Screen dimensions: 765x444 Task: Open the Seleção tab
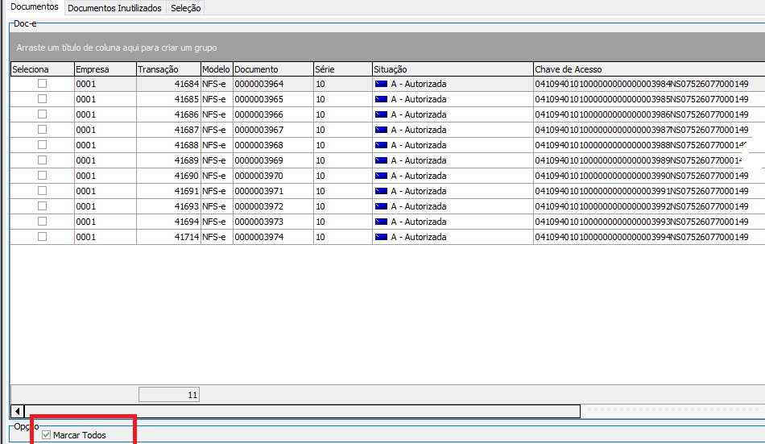pos(185,8)
